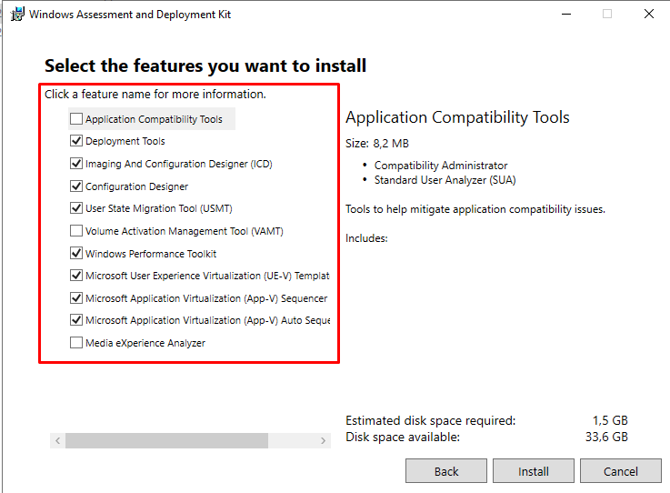The image size is (670, 493).
Task: Check the Media eXperience Analyzer checkbox
Action: point(76,343)
